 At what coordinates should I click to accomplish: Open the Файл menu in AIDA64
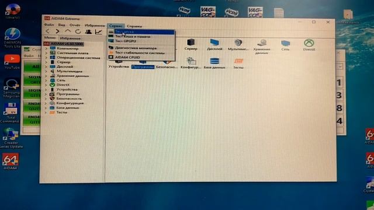49,24
